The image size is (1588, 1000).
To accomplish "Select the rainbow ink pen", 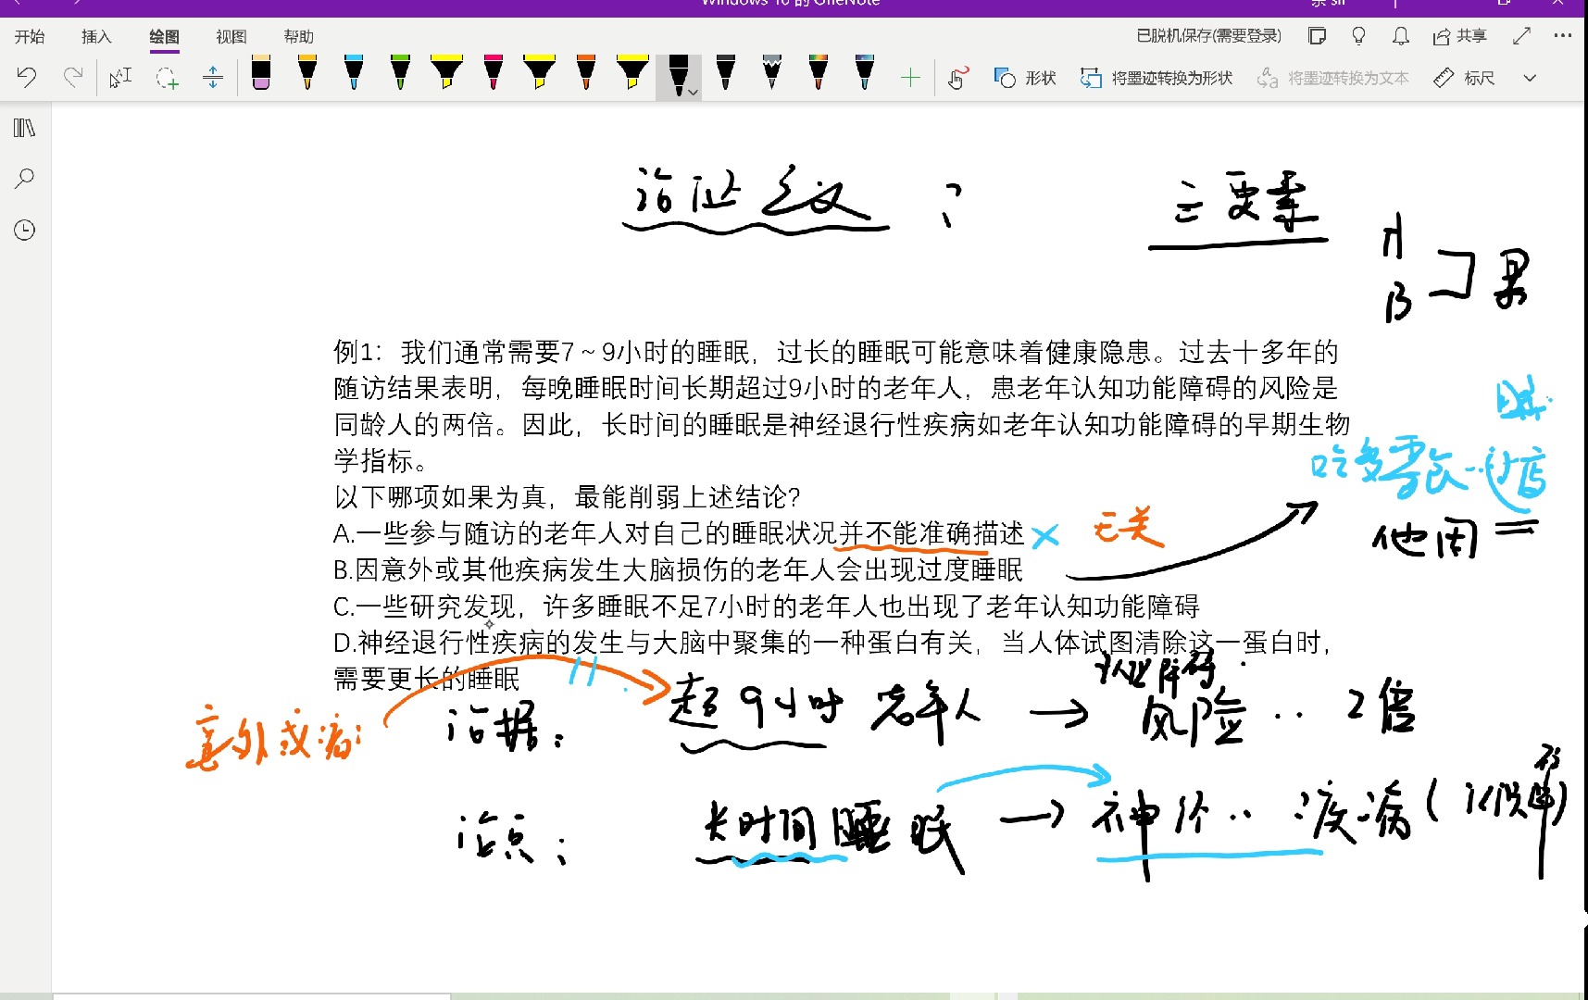I will coord(819,73).
